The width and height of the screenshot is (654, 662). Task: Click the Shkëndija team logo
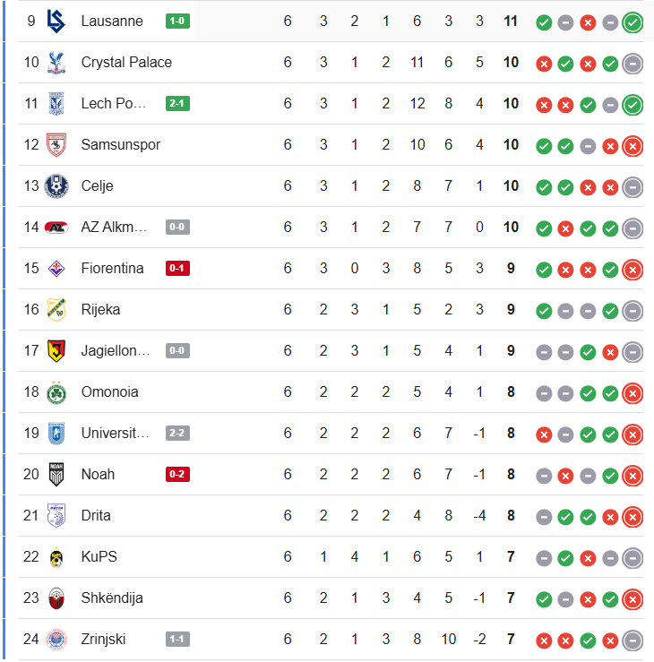click(x=56, y=598)
